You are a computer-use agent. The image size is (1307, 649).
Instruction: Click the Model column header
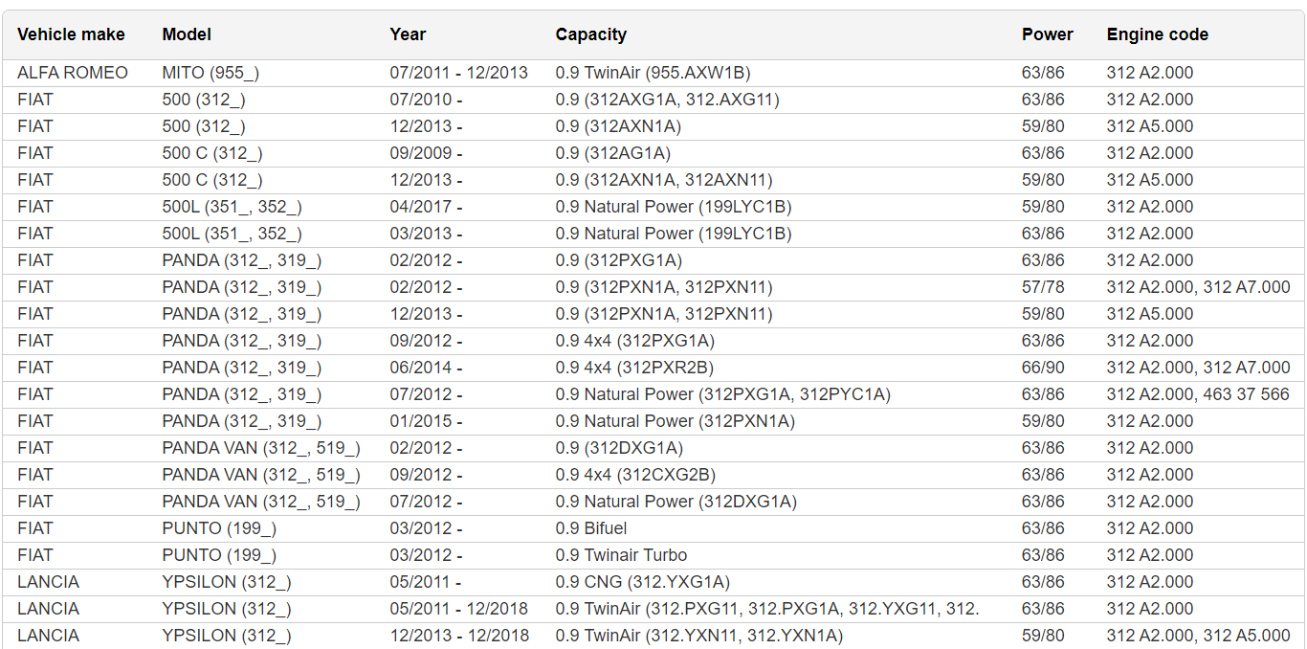click(187, 34)
